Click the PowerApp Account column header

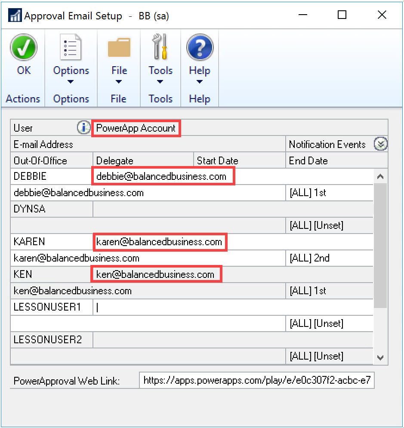pos(136,128)
